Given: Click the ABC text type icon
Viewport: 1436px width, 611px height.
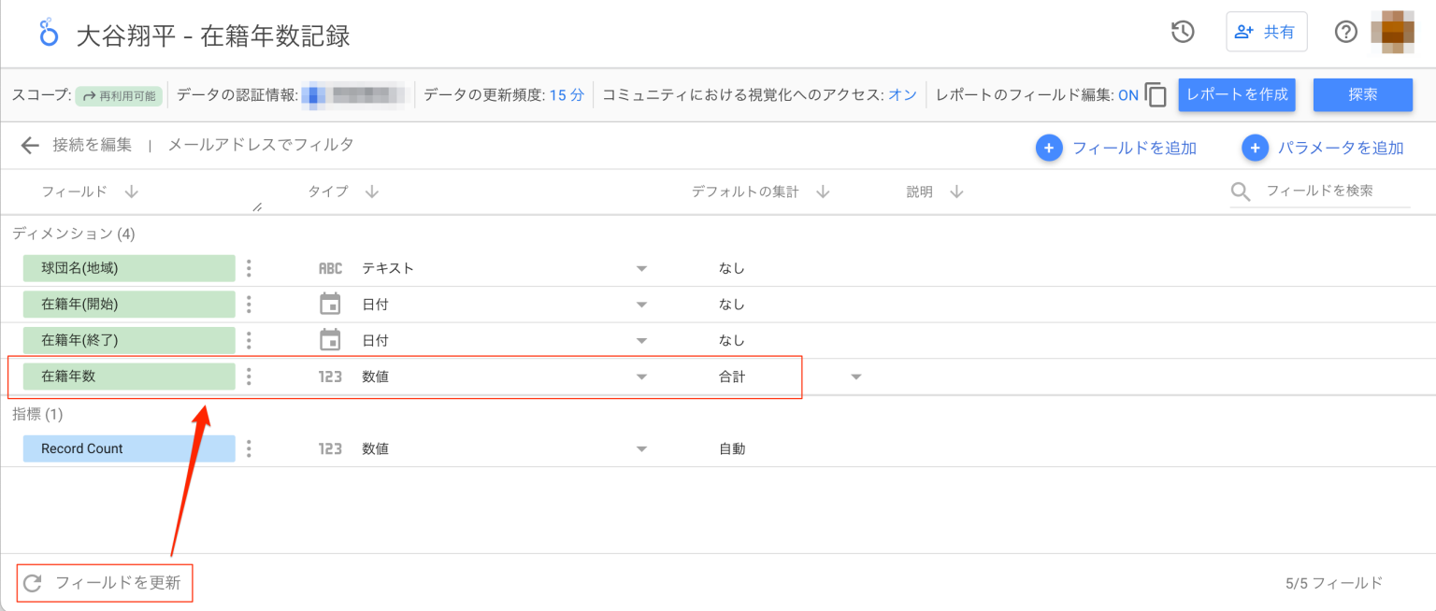Looking at the screenshot, I should [x=330, y=268].
